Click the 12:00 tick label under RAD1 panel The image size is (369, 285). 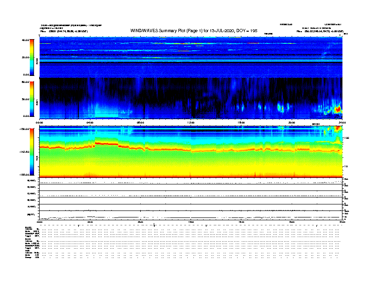[191, 122]
